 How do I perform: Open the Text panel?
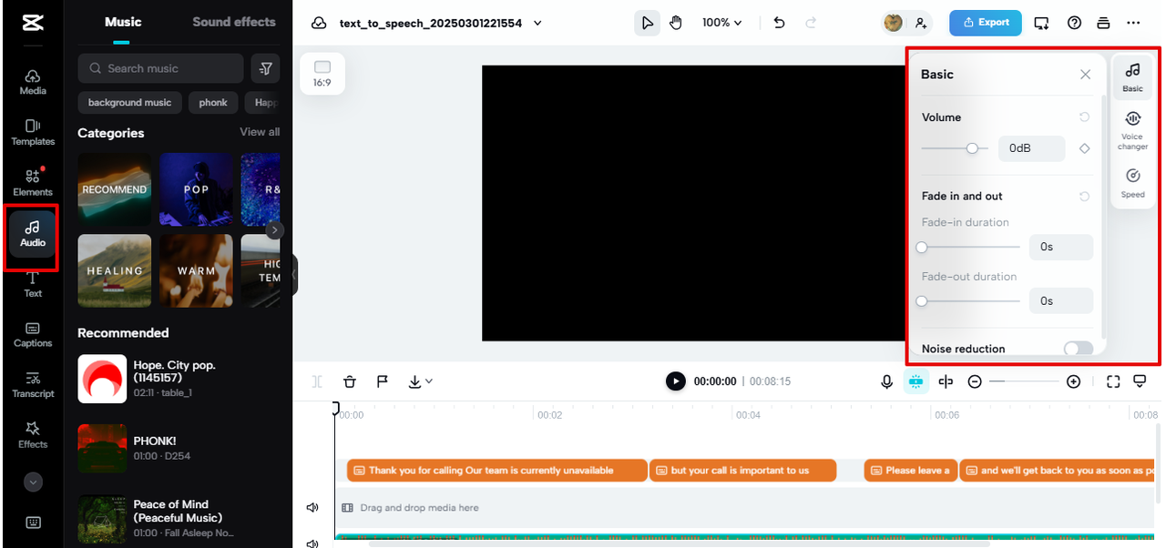(32, 285)
